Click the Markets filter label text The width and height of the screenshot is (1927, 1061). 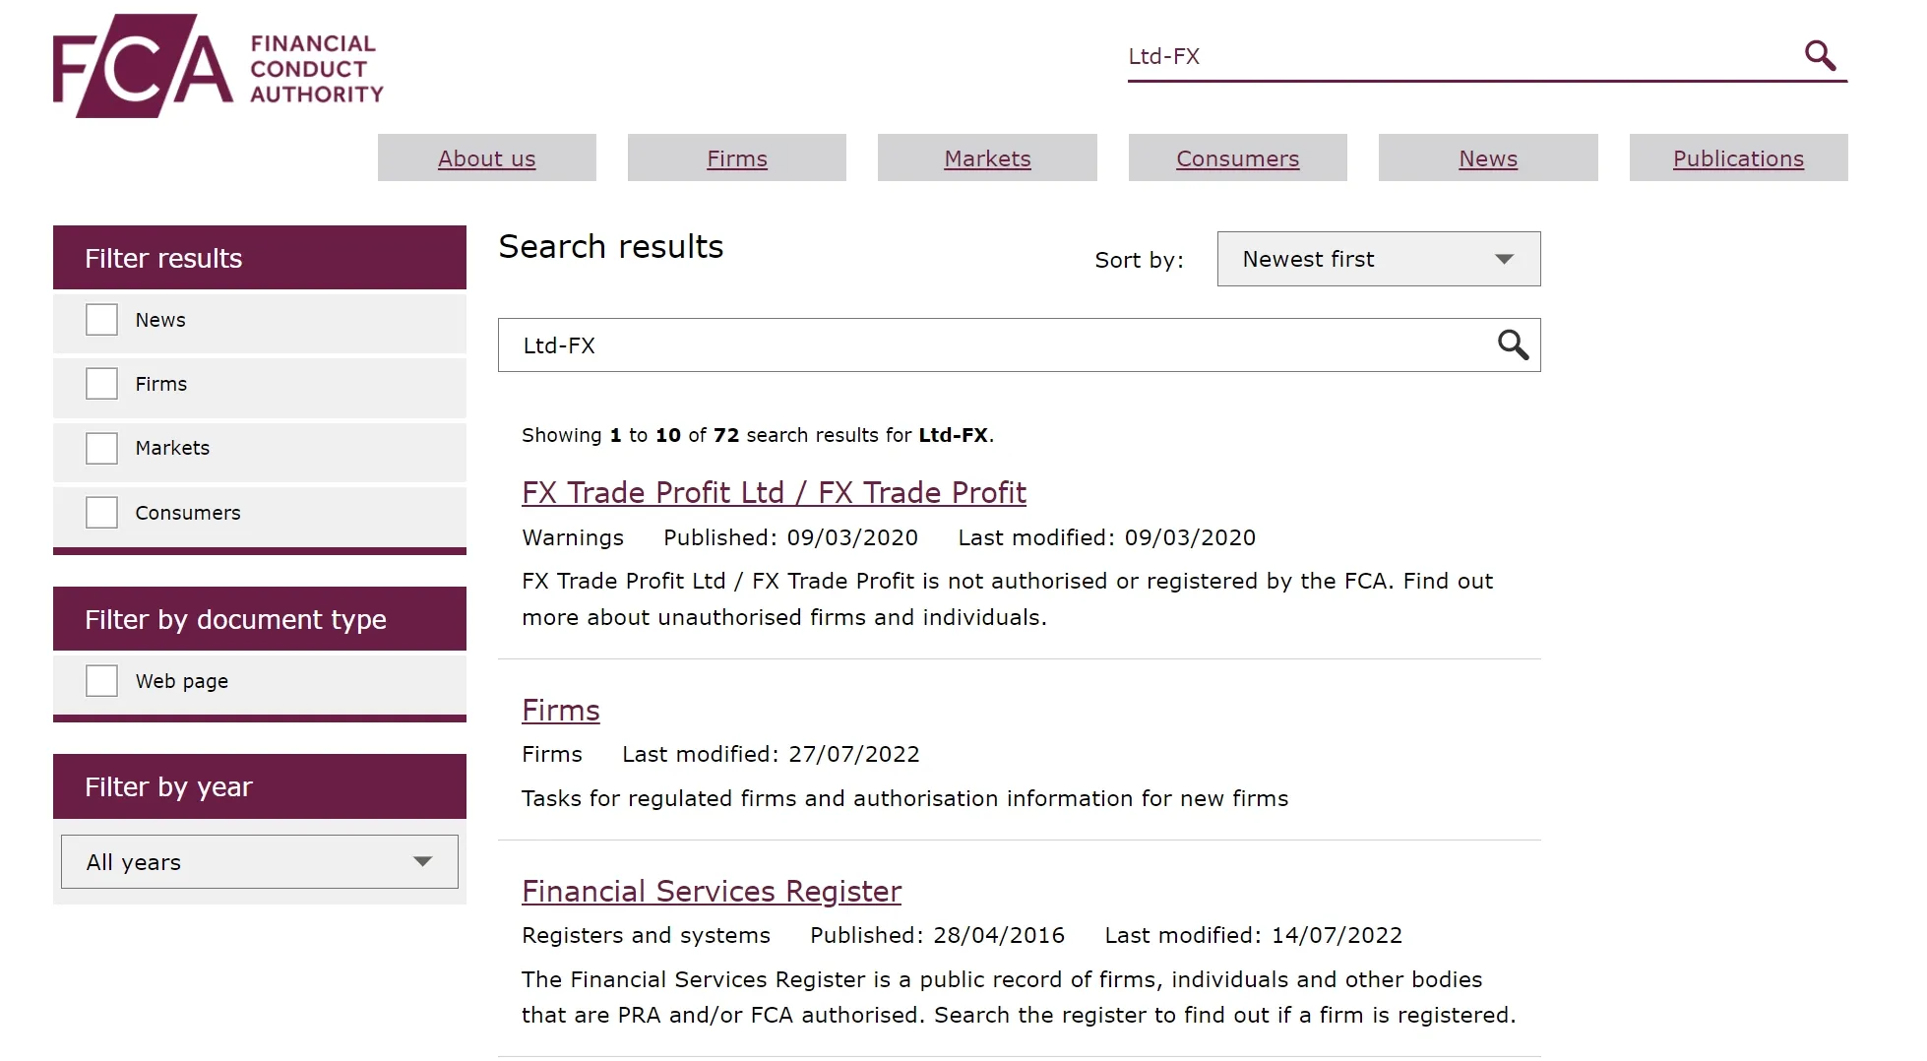coord(172,448)
